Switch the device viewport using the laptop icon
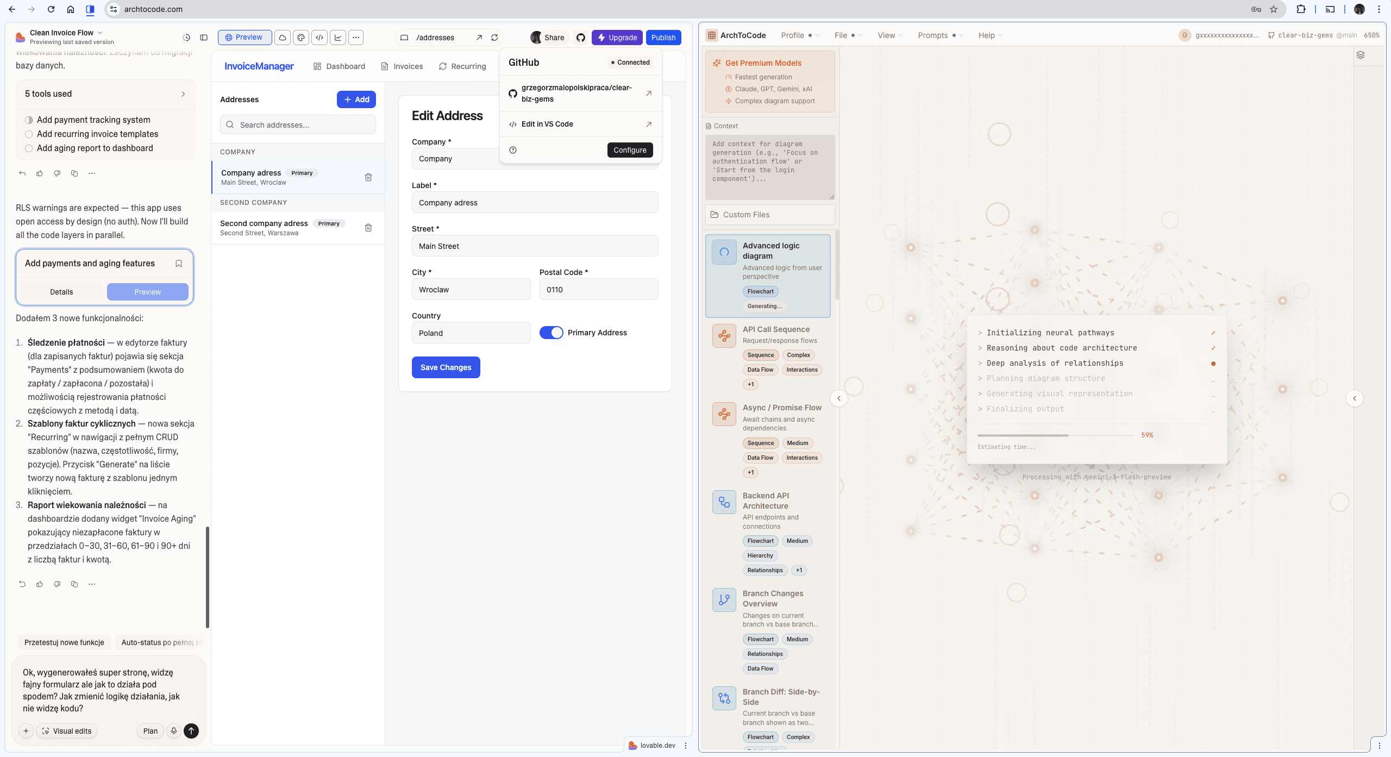The image size is (1391, 757). point(404,37)
